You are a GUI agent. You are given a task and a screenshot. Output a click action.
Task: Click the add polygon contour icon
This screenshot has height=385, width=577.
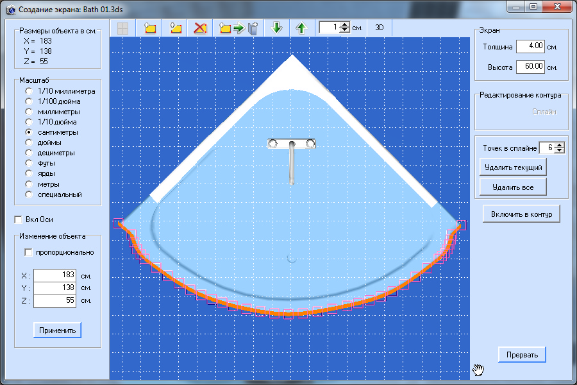[x=176, y=28]
